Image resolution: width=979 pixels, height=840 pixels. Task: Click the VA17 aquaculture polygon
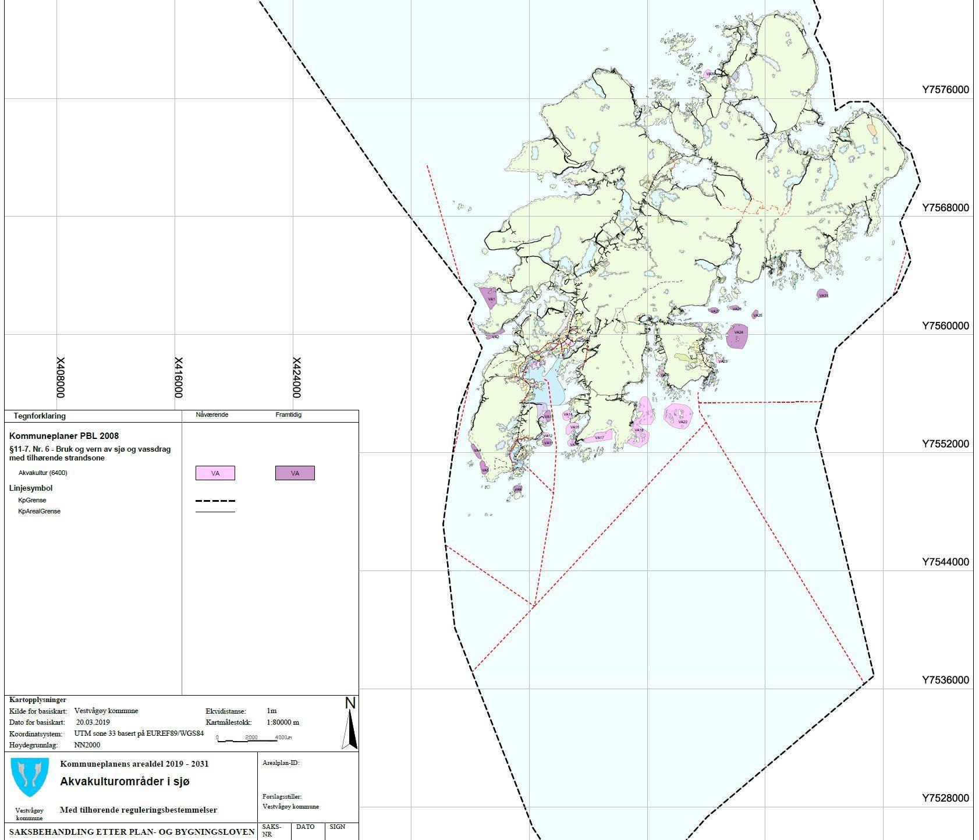pos(597,437)
